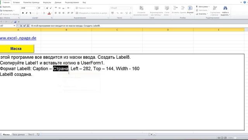This screenshot has width=248, height=140.
Task: Insert a new worksheet tab icon
Action: (38, 135)
